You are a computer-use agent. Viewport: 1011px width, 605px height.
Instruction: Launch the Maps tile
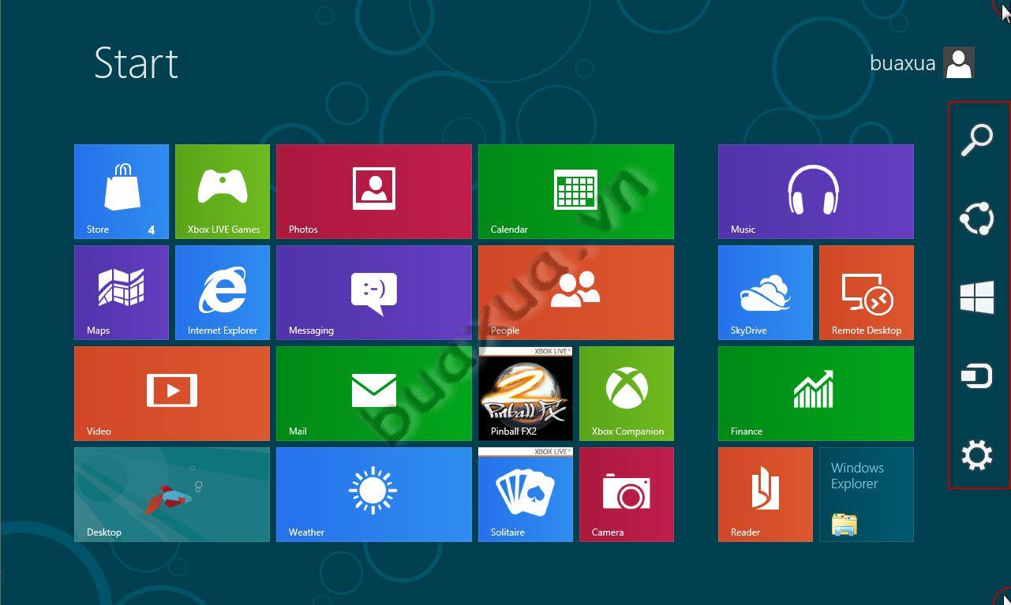[x=122, y=293]
